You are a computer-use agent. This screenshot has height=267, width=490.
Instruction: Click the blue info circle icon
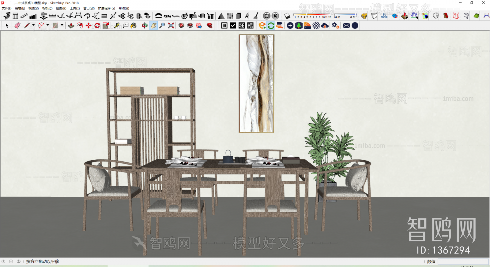(355, 26)
